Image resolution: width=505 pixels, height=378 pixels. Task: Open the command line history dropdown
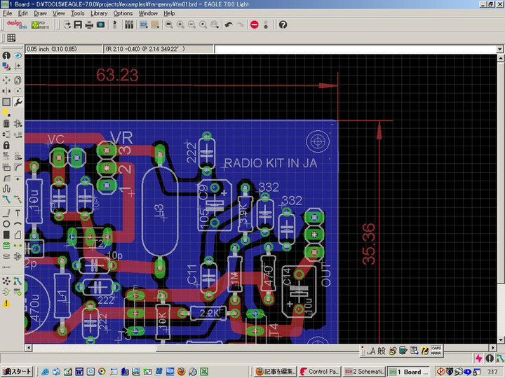pos(499,50)
